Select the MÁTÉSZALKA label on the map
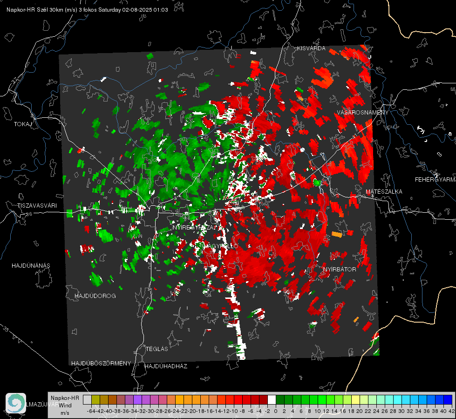This screenshot has height=419, width=456. click(384, 192)
